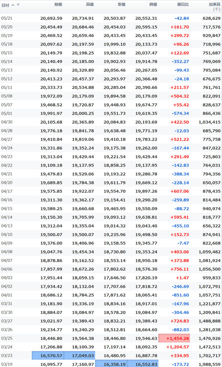Viewport: 222px width, 367px height.
Task: Select the 04/02 date cell
Action: [x=7, y=286]
